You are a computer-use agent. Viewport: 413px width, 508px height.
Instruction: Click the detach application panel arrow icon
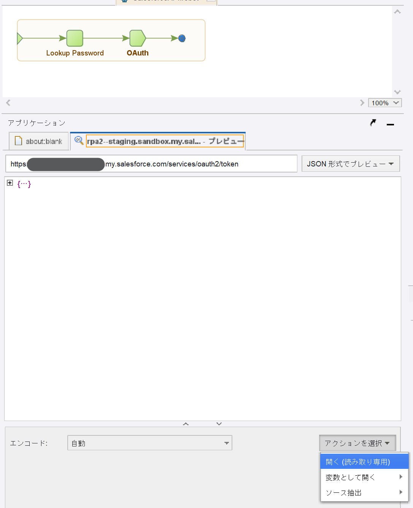pyautogui.click(x=373, y=123)
